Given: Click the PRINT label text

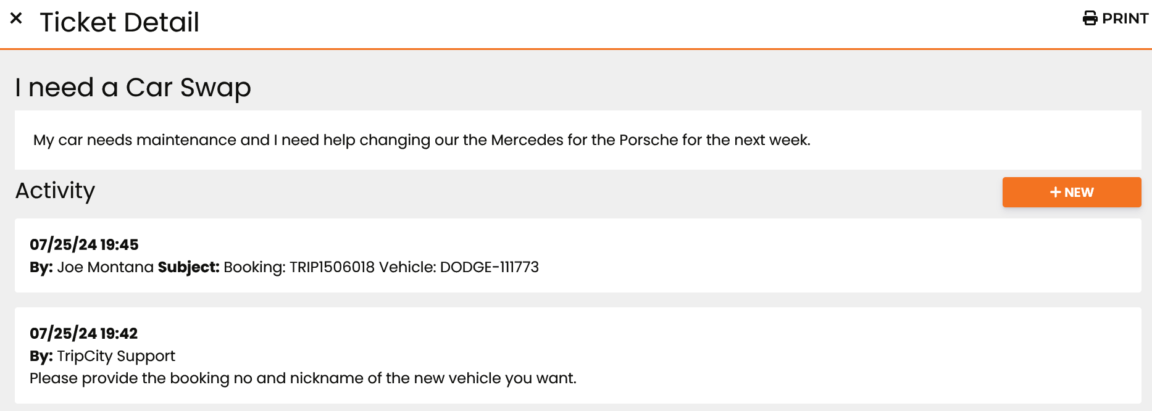Looking at the screenshot, I should click(x=1125, y=19).
